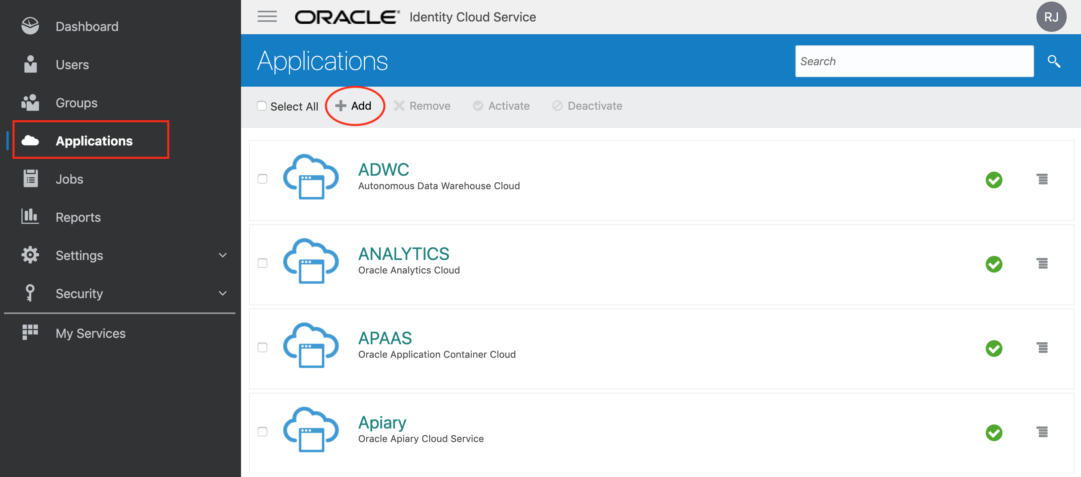Viewport: 1081px width, 477px height.
Task: Tick the ANALYTICS application checkbox
Action: [x=262, y=264]
